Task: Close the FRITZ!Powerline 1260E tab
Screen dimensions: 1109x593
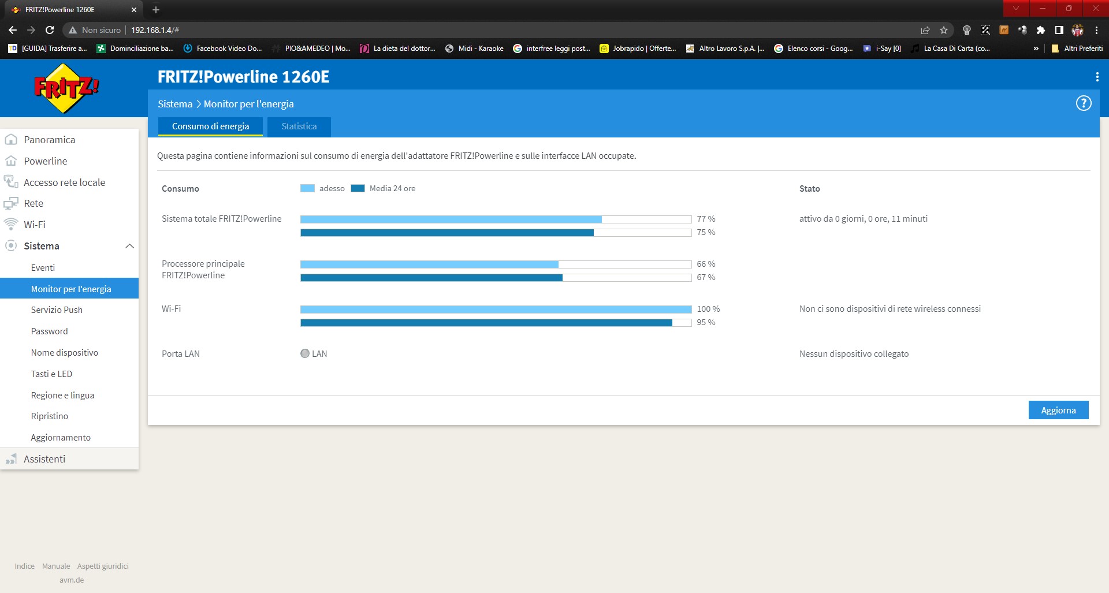Action: [133, 10]
